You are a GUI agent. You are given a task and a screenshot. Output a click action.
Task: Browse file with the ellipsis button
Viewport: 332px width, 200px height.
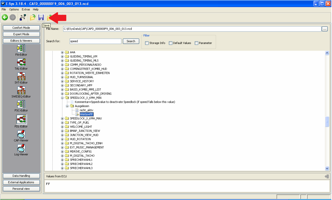pyautogui.click(x=325, y=29)
